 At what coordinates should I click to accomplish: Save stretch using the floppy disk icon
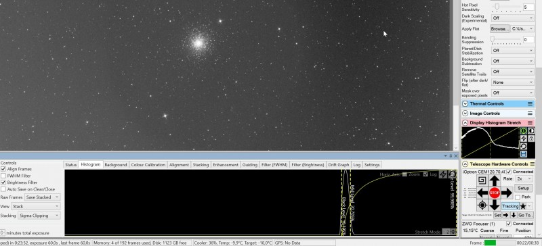pyautogui.click(x=523, y=154)
